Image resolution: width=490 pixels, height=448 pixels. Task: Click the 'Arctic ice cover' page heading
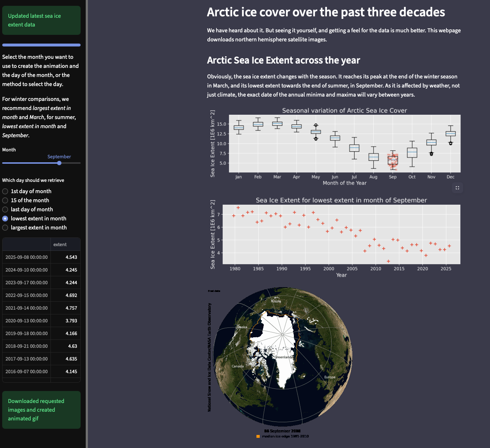pos(326,12)
